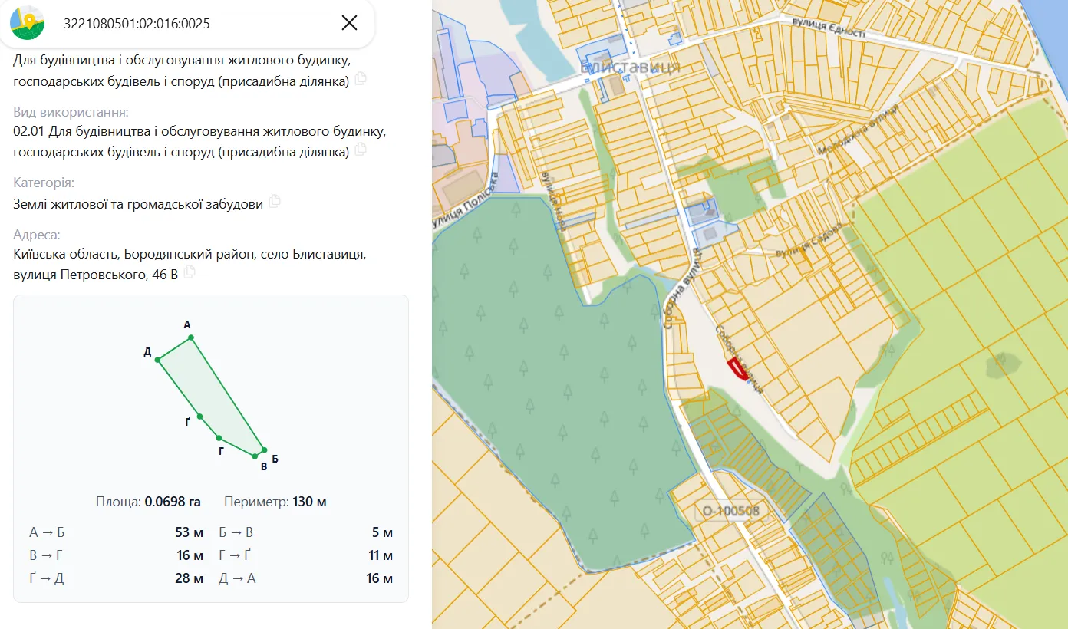Image resolution: width=1068 pixels, height=629 pixels.
Task: Copy the parcel address ending in 46 В
Action: [x=189, y=272]
